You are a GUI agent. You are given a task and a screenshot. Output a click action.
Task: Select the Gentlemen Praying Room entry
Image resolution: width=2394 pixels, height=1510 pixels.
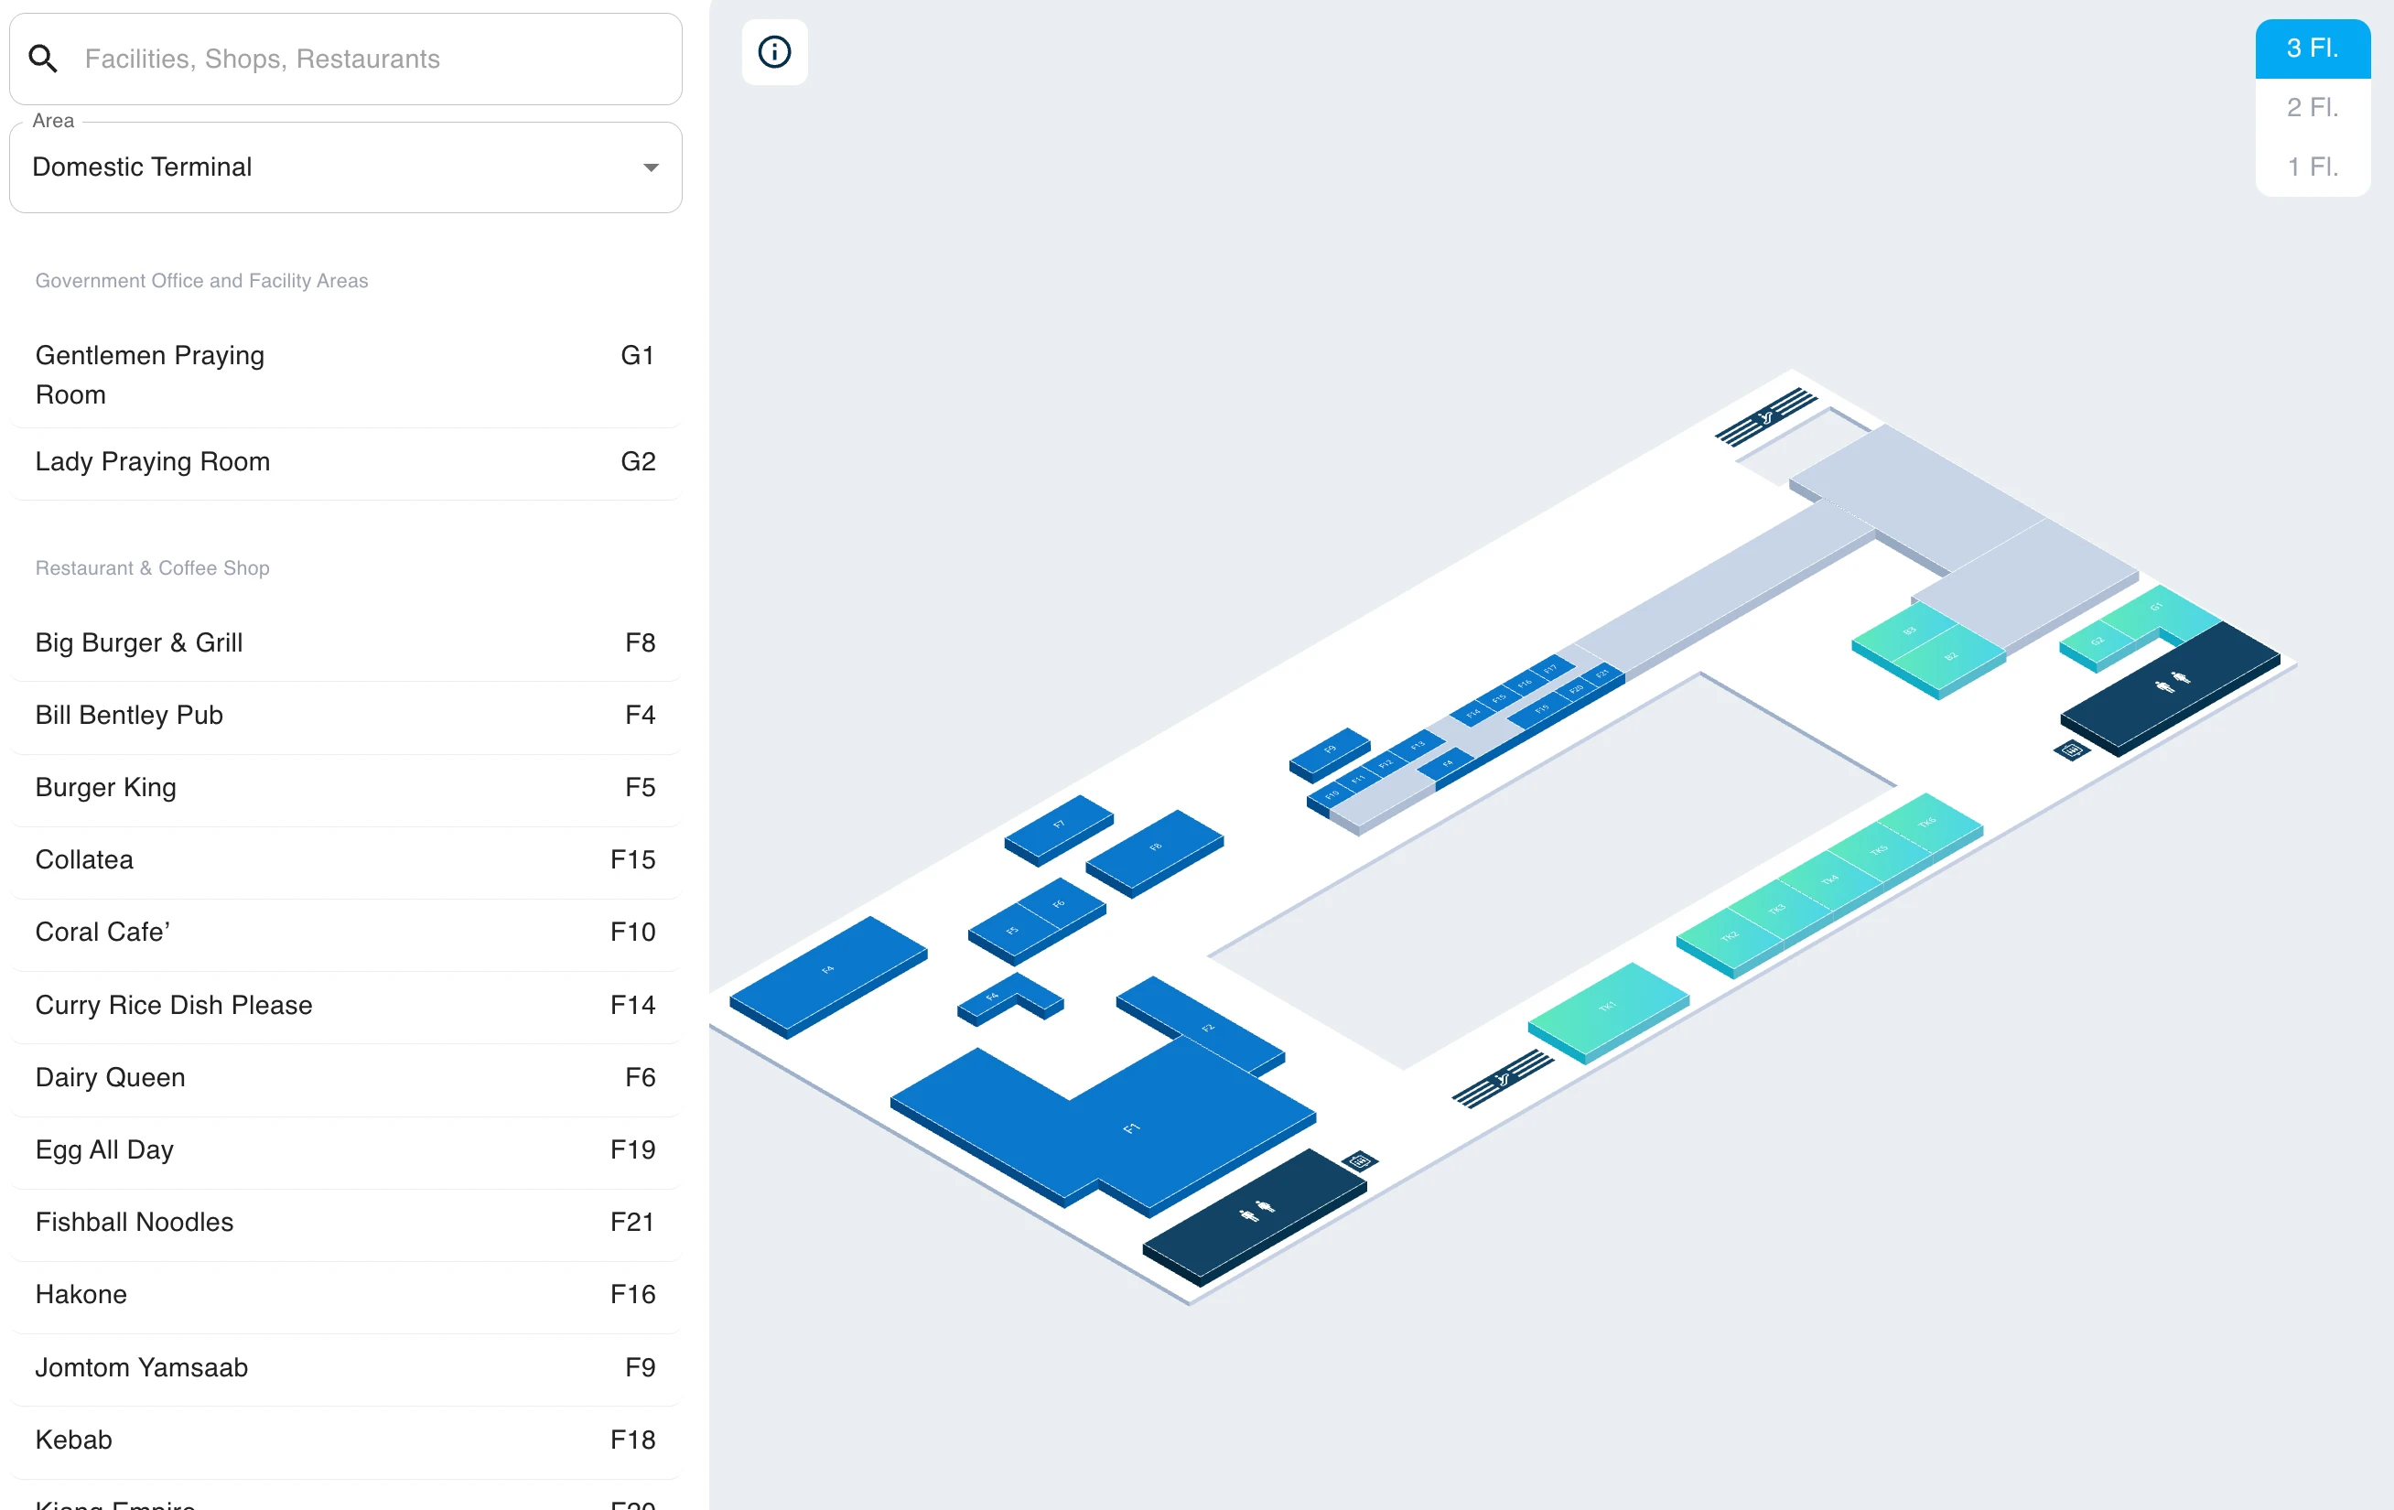344,375
